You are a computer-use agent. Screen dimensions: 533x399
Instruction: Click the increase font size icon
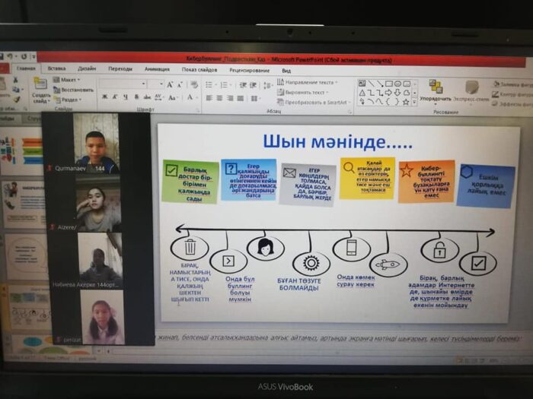pyautogui.click(x=171, y=84)
